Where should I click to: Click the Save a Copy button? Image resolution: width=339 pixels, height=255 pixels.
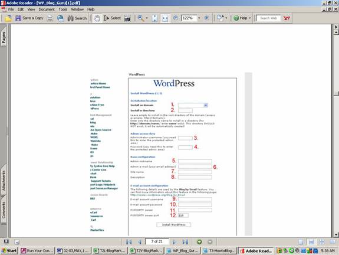[29, 18]
